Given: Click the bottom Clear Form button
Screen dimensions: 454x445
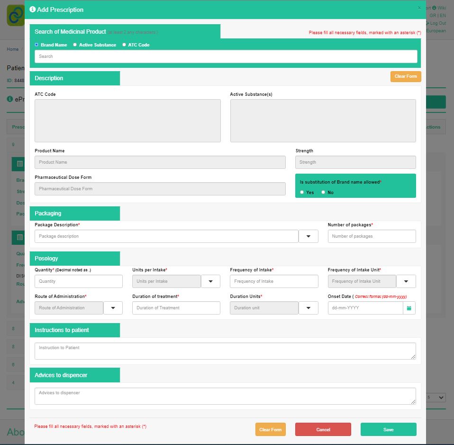Looking at the screenshot, I should click(x=270, y=429).
